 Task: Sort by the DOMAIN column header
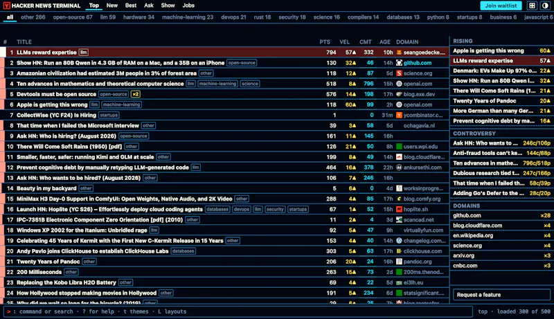coord(407,42)
